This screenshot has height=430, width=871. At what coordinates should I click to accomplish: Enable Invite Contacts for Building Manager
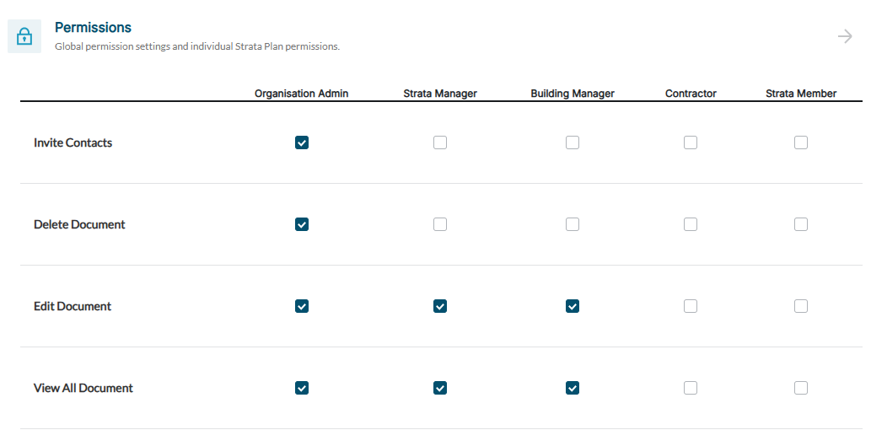(x=573, y=142)
